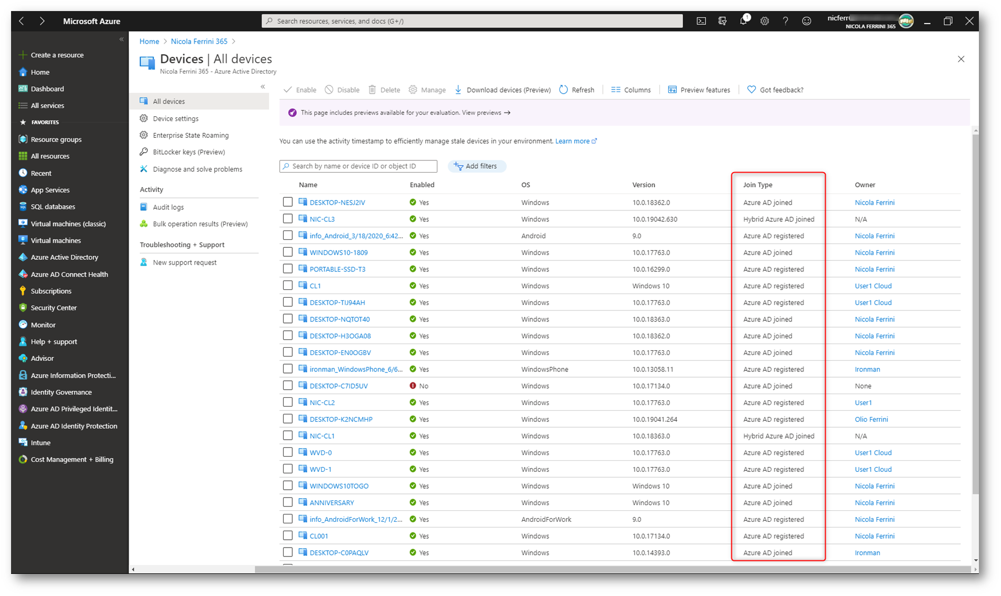Click Nicola Ferrini 365 breadcrumb
Image resolution: width=1001 pixels, height=596 pixels.
coord(199,41)
